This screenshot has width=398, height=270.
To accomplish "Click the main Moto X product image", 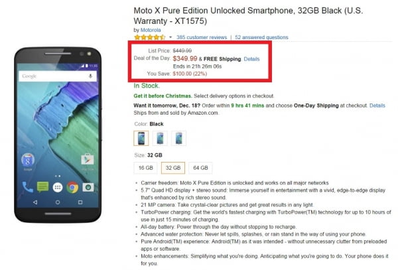I will click(x=58, y=135).
